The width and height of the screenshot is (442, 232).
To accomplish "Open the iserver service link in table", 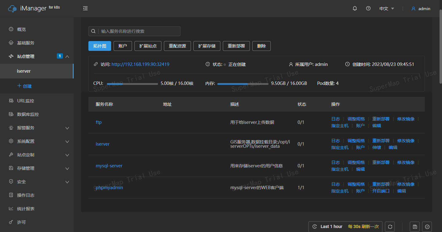I will 103,144.
